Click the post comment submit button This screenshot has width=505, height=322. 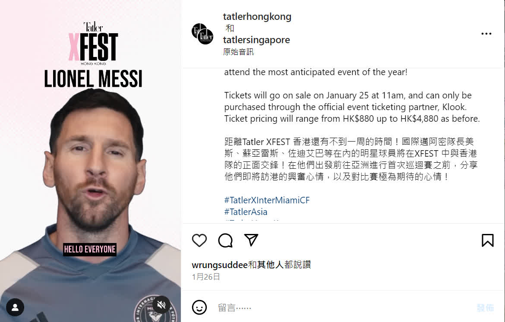pos(485,308)
